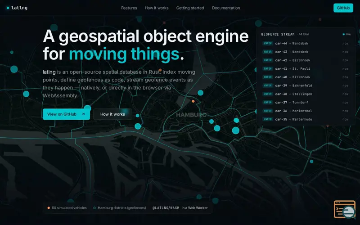The height and width of the screenshot is (225, 360).
Task: Select the car-41 St. Pauli event row
Action: [x=306, y=69]
